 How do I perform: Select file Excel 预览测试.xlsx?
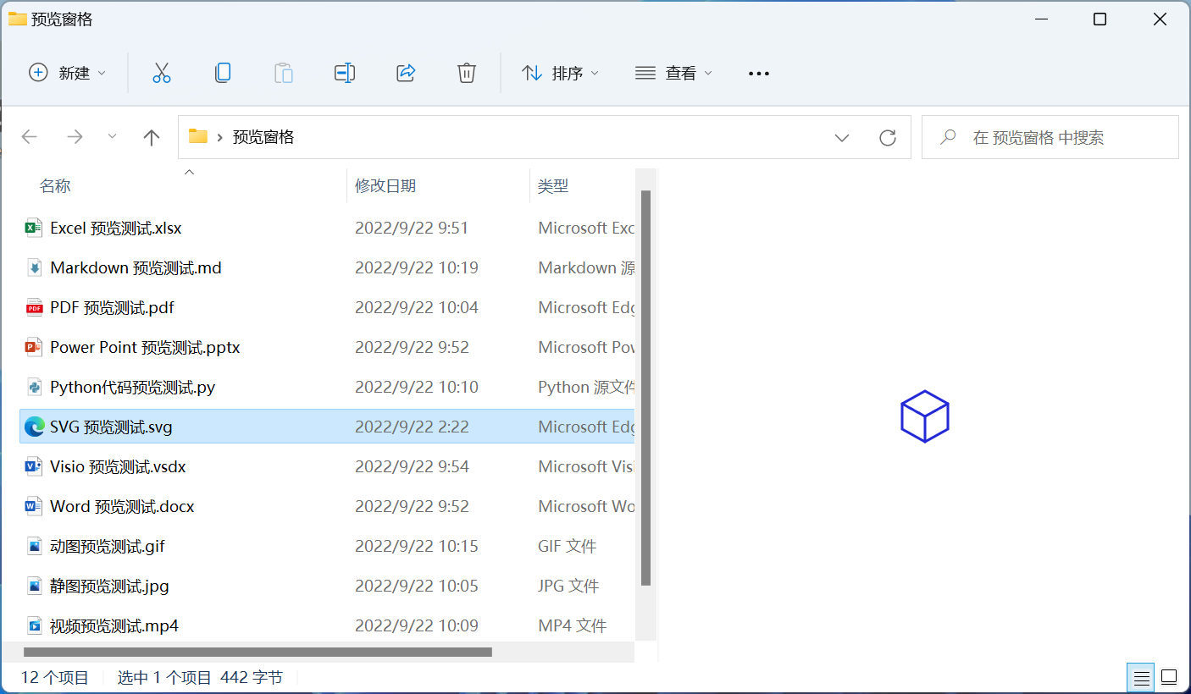(116, 228)
